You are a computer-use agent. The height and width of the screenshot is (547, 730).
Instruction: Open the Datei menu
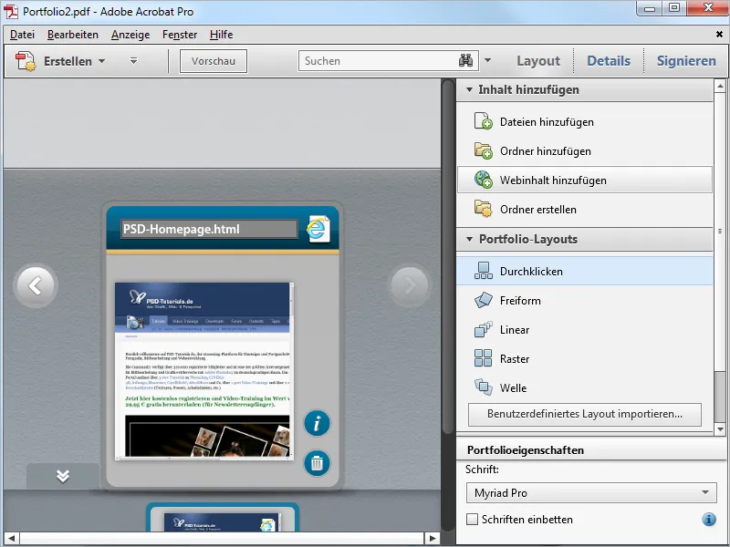tap(22, 35)
